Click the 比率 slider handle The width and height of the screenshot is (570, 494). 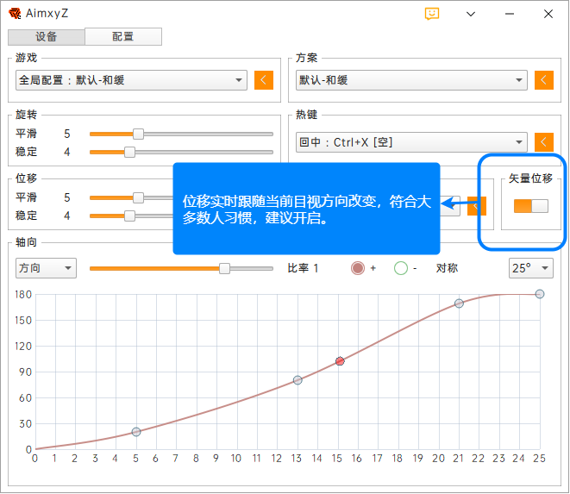coord(225,269)
